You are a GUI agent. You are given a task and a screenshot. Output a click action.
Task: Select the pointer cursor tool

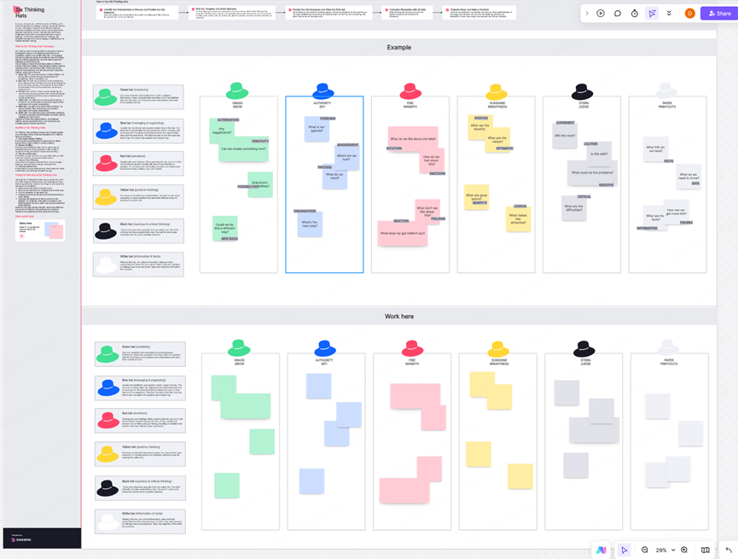(625, 550)
